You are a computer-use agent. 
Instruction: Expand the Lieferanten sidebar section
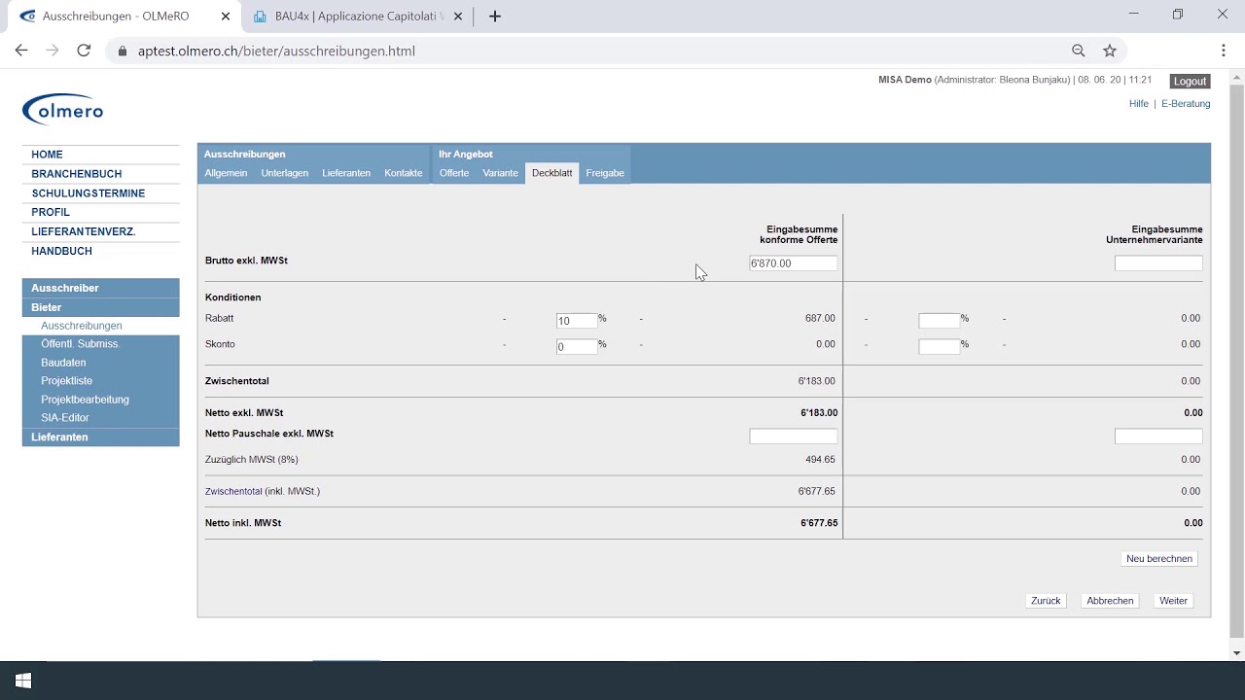100,437
